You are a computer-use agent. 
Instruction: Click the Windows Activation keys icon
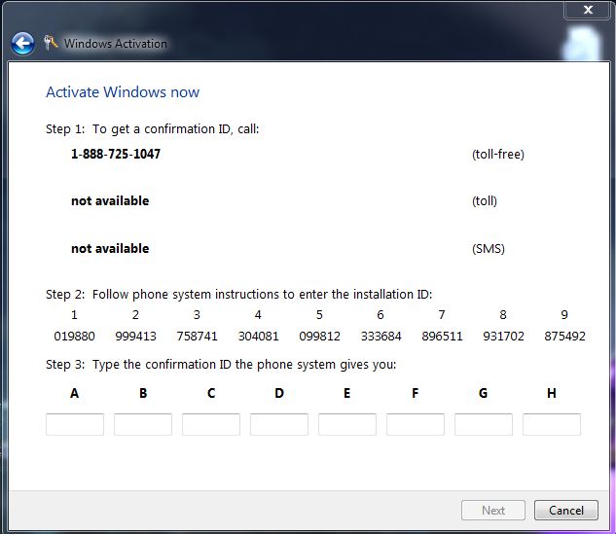coord(51,43)
